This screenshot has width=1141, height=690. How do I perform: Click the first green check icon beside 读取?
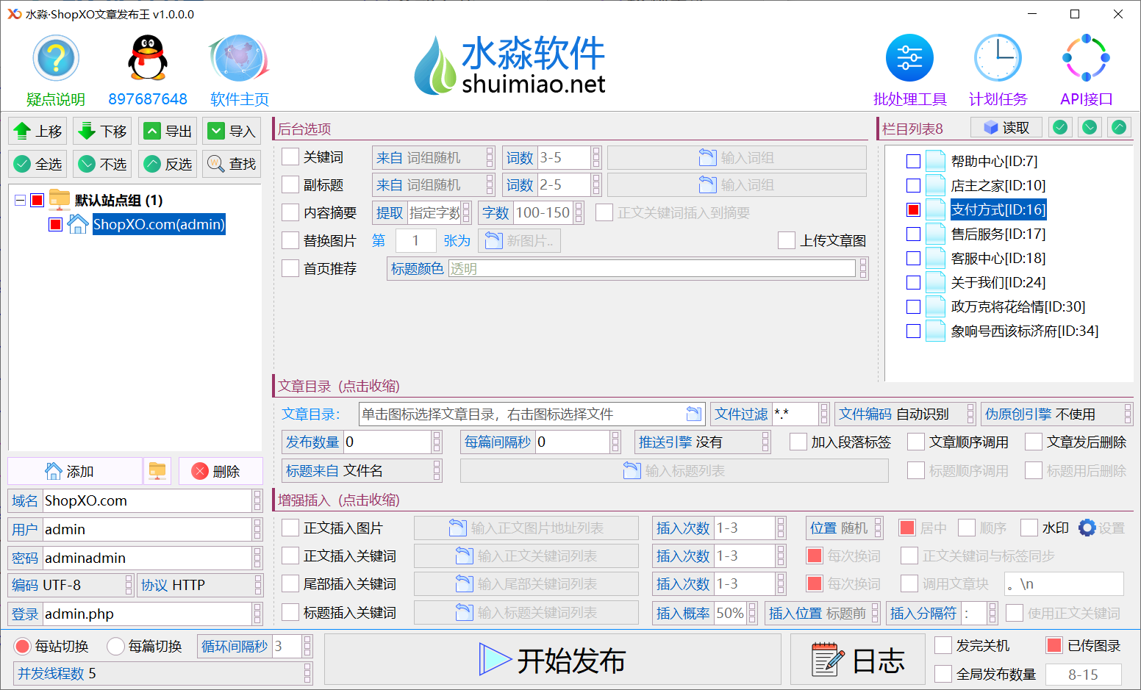1060,128
